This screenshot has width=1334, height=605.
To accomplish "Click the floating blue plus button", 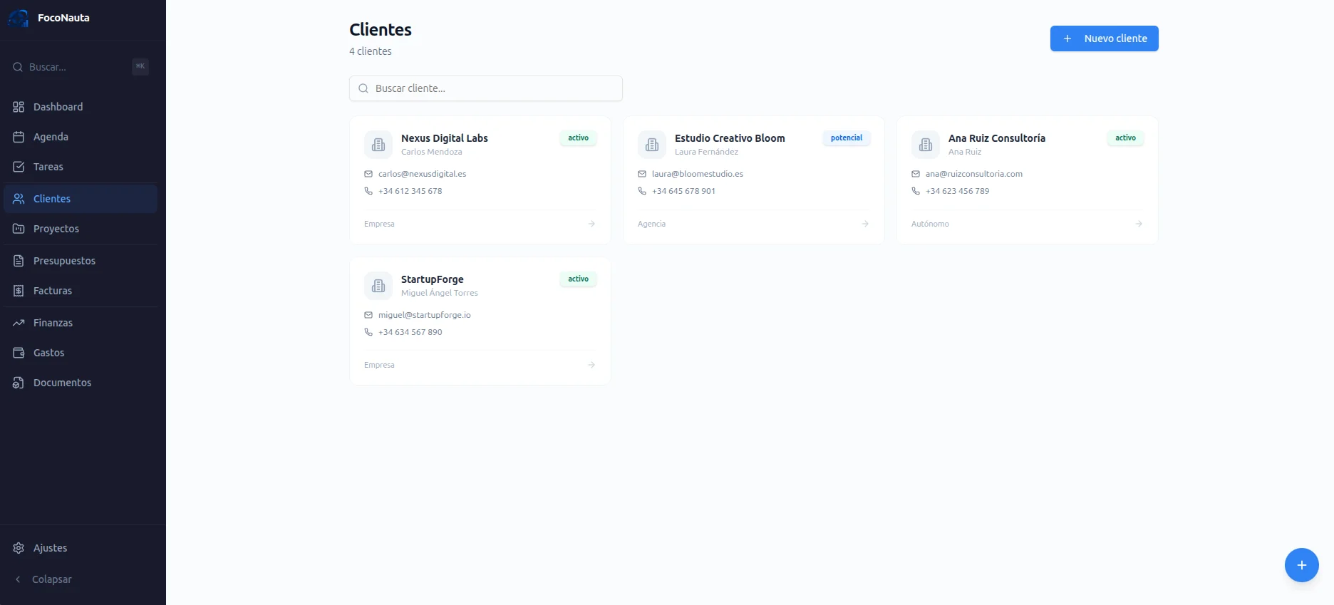I will (1301, 565).
